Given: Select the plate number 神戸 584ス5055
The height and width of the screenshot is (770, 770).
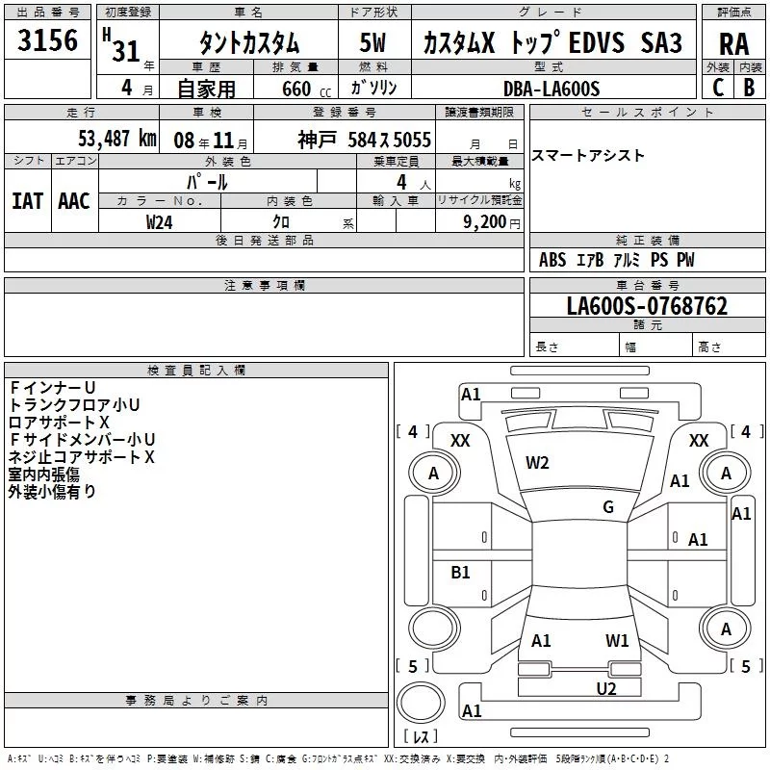Looking at the screenshot, I should click(x=365, y=140).
